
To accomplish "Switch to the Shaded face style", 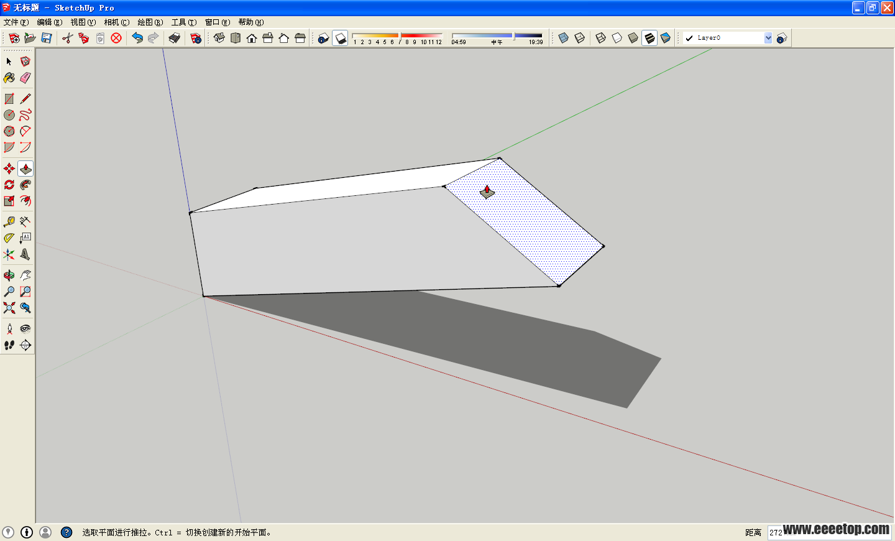I will click(x=633, y=38).
